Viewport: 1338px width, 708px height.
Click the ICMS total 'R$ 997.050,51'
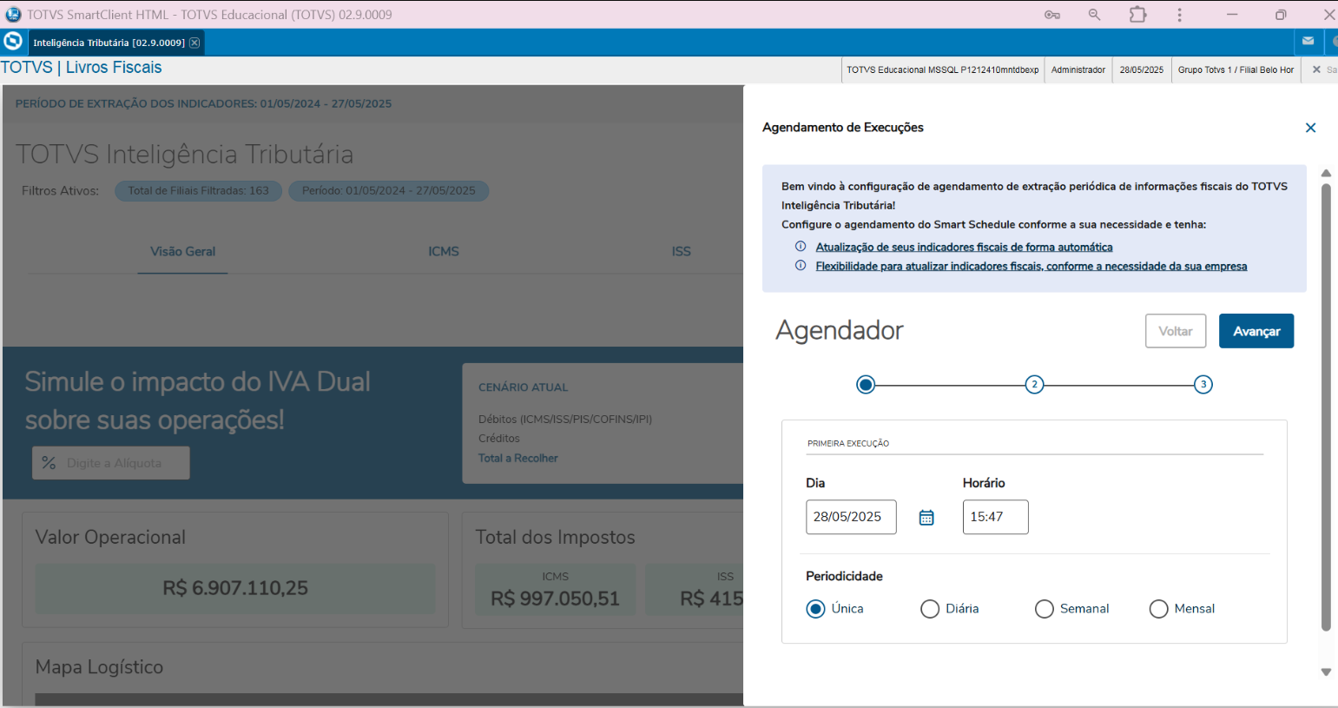556,599
